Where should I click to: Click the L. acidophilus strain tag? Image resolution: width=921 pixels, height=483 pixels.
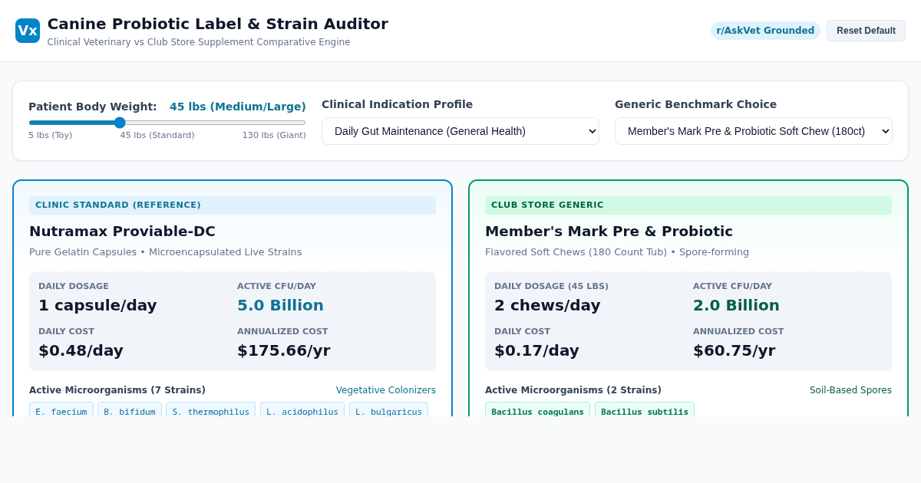point(302,412)
